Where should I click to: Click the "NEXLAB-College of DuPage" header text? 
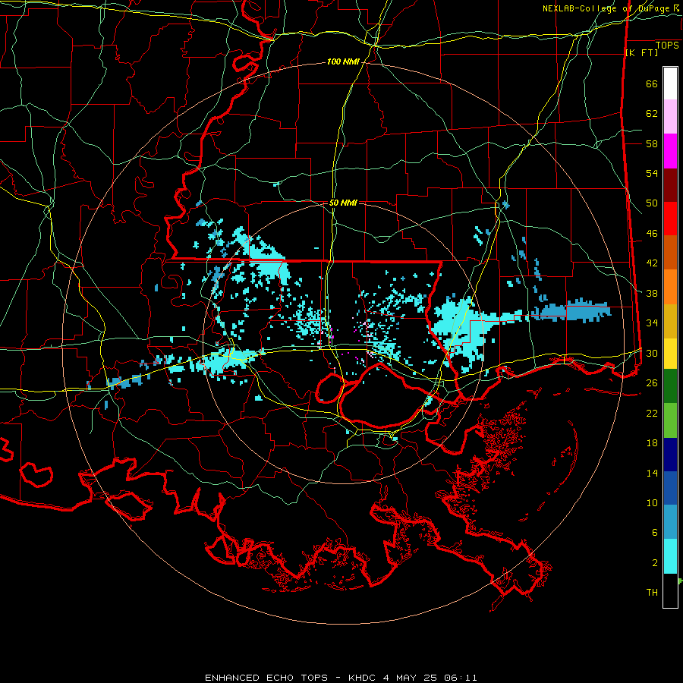tap(606, 8)
